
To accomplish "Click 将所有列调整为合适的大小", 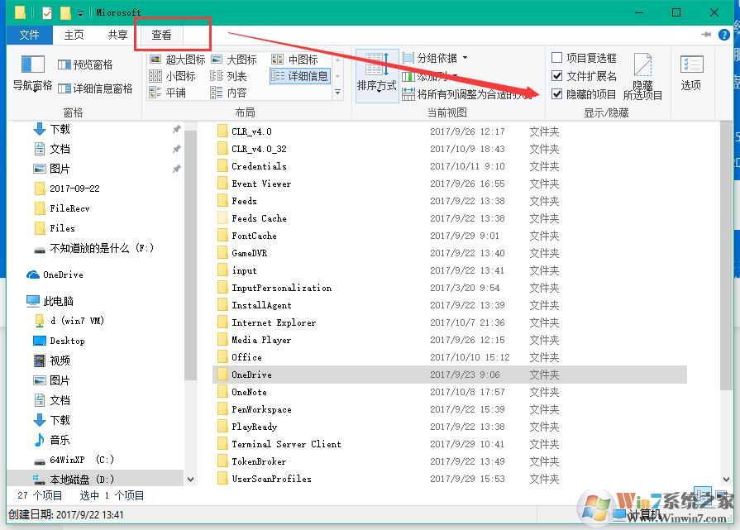I will [x=463, y=93].
